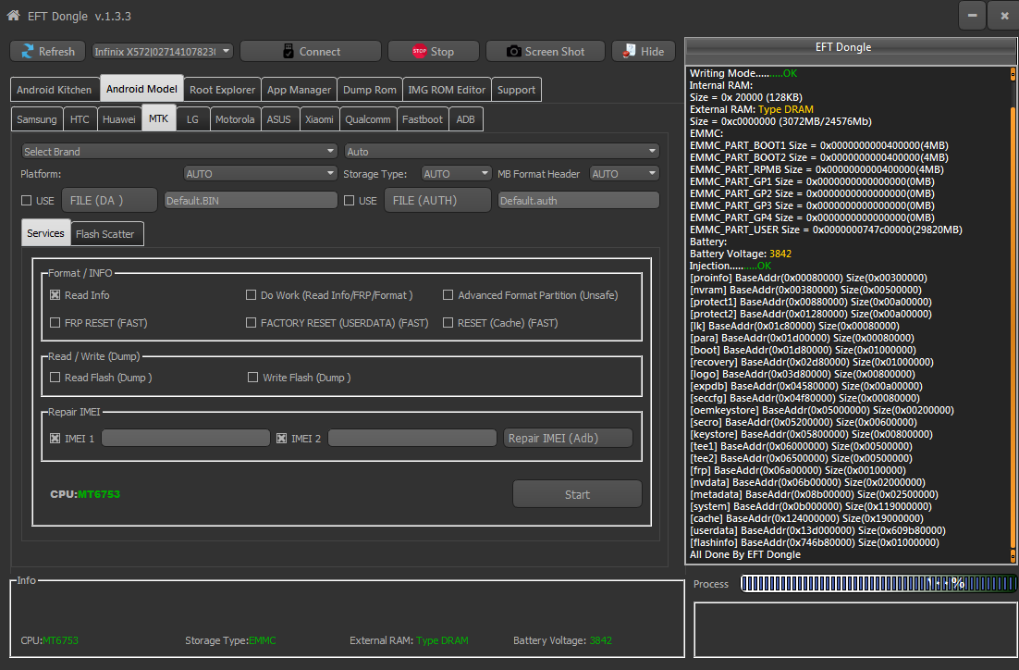Click the Repair IMEI (Adb) button
Viewport: 1019px width, 670px height.
point(568,439)
